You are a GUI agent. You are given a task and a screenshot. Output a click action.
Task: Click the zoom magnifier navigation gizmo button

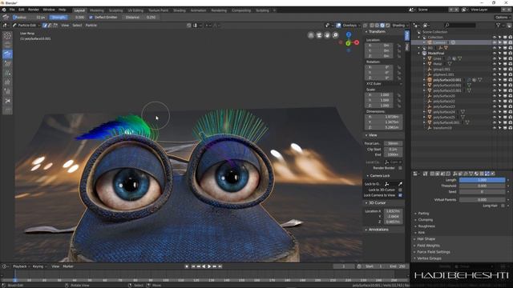(335, 35)
